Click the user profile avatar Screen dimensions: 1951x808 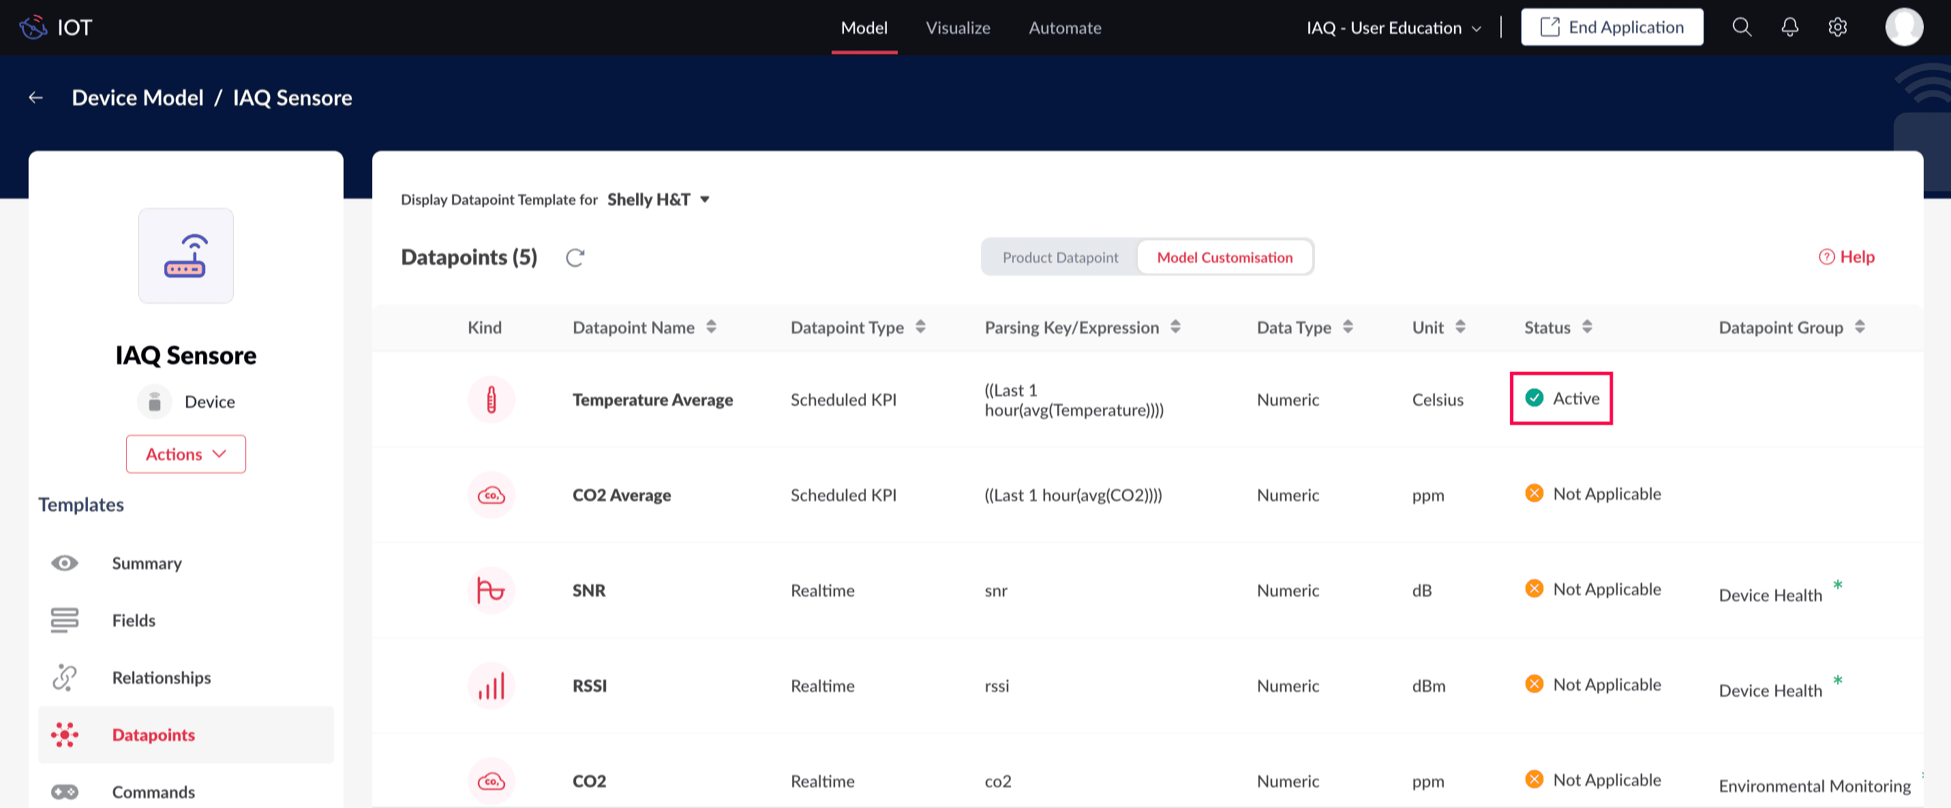(x=1903, y=27)
